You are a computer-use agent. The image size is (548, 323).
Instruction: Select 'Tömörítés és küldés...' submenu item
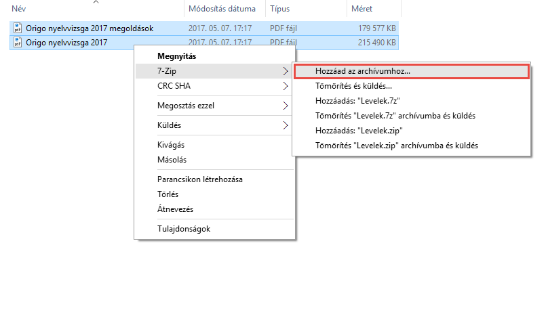pos(412,86)
